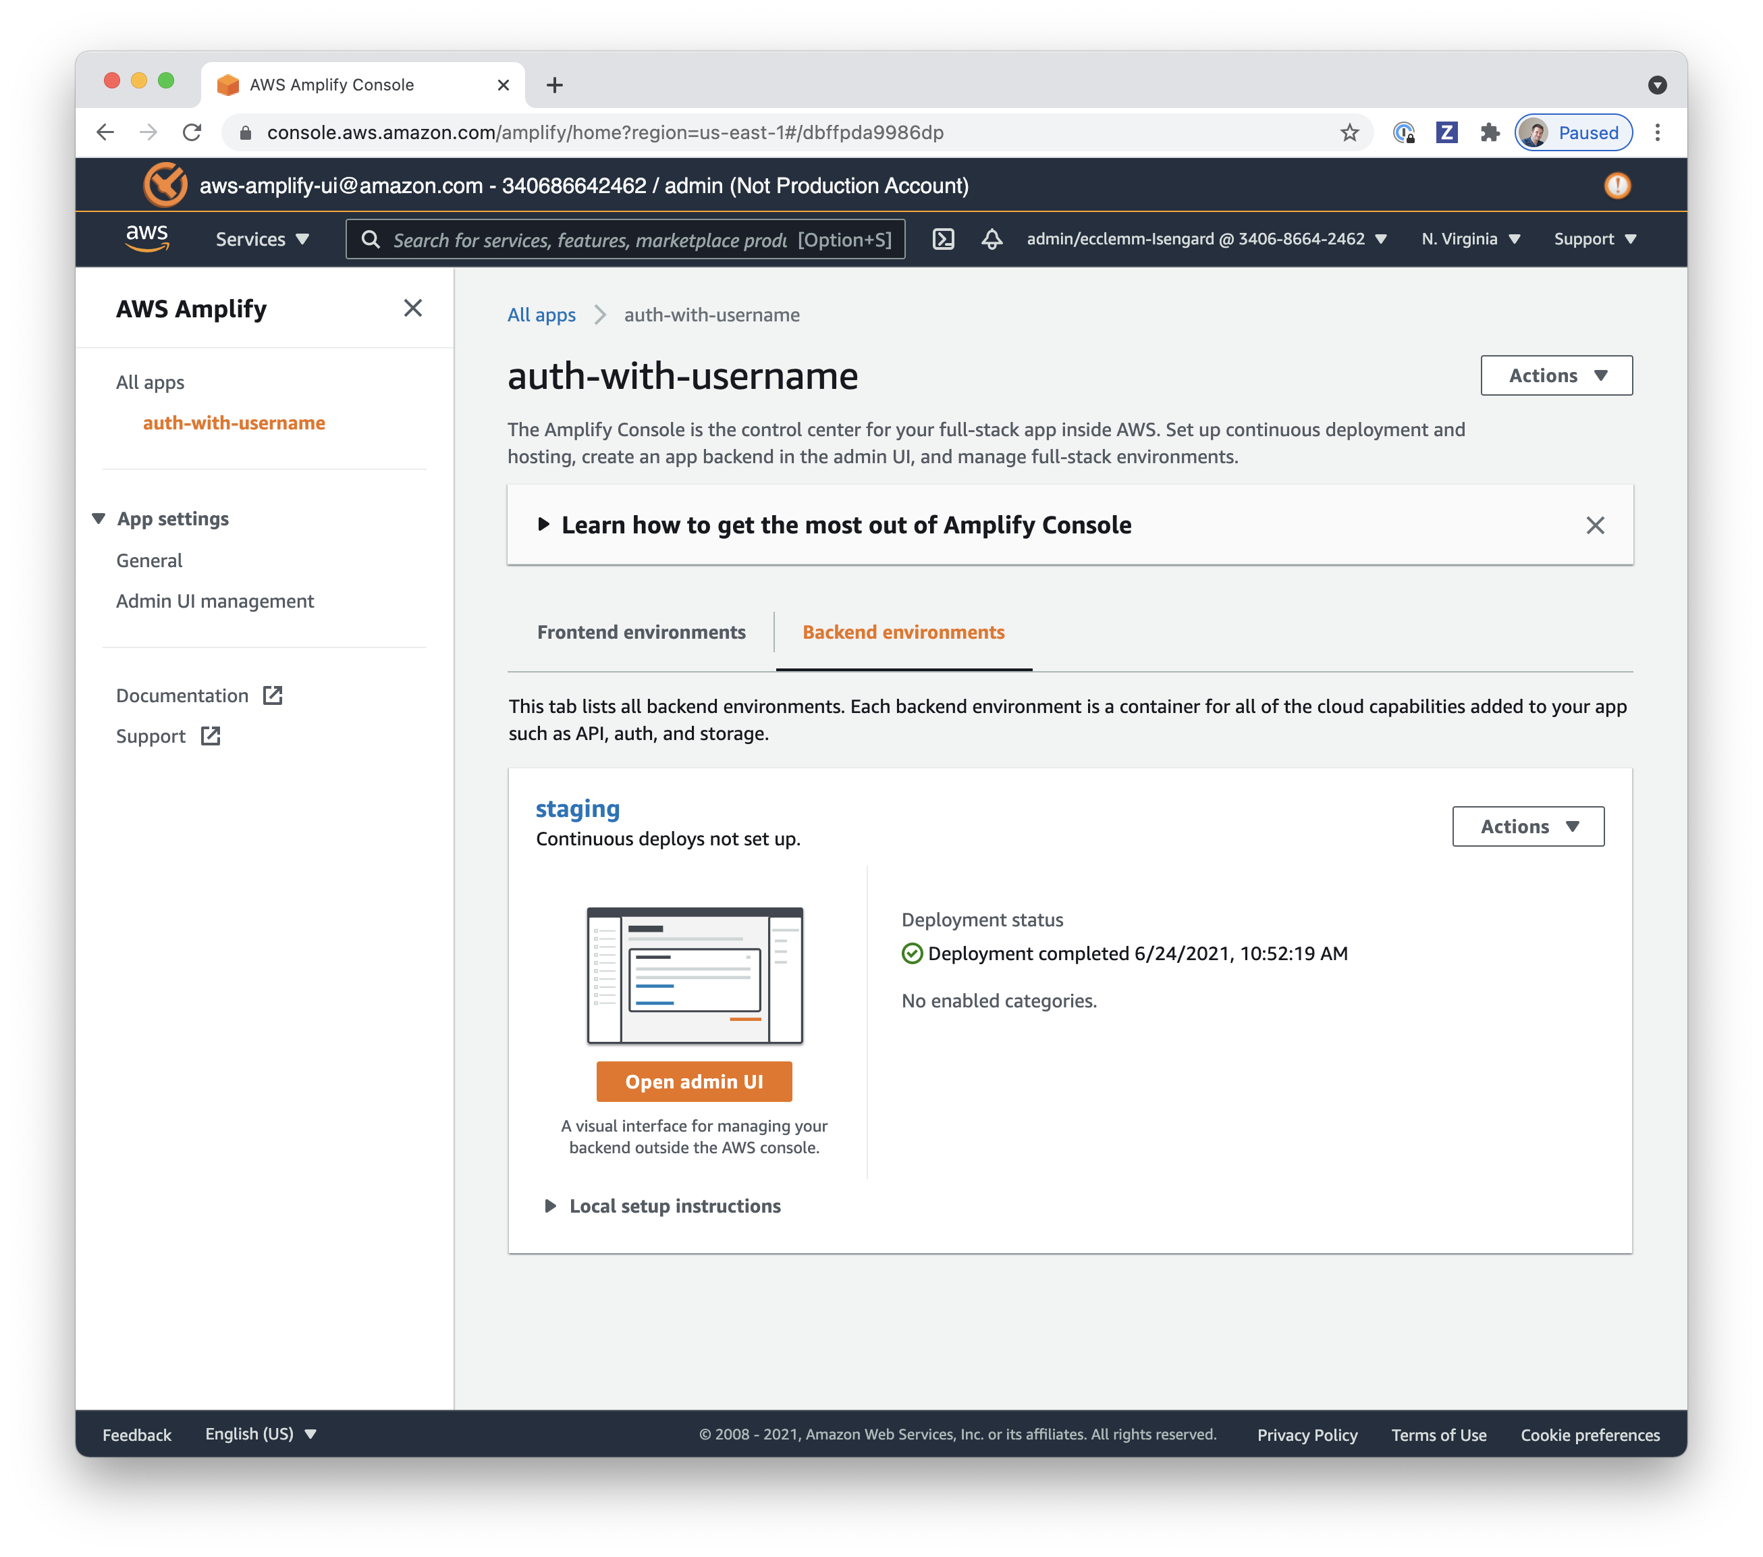Open the notifications bell icon

pos(992,239)
